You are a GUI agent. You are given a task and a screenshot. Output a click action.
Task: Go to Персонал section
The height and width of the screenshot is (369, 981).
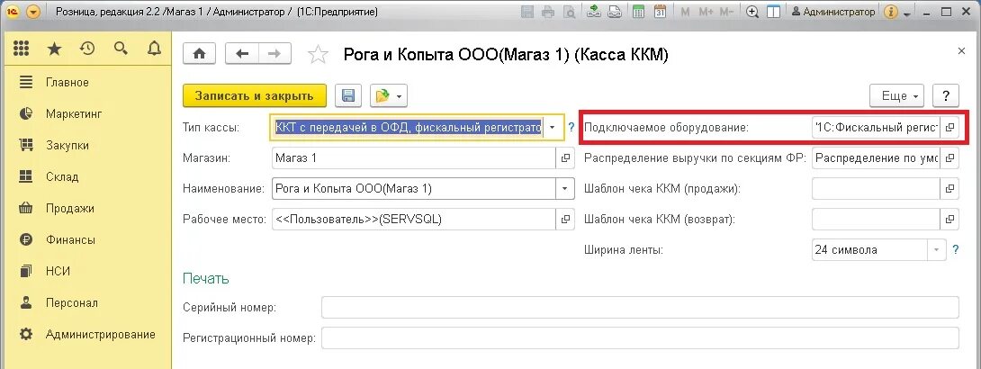pyautogui.click(x=71, y=303)
